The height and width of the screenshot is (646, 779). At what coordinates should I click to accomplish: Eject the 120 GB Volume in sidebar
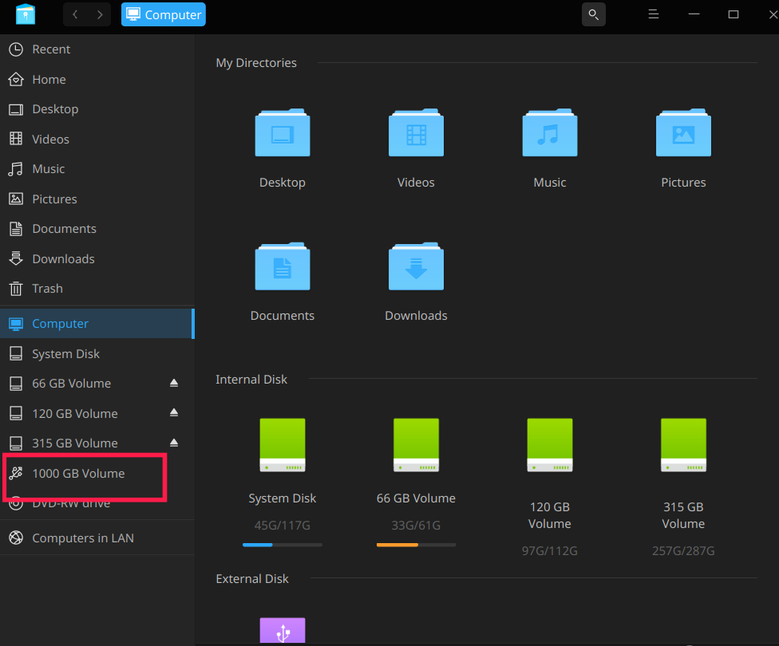[174, 413]
